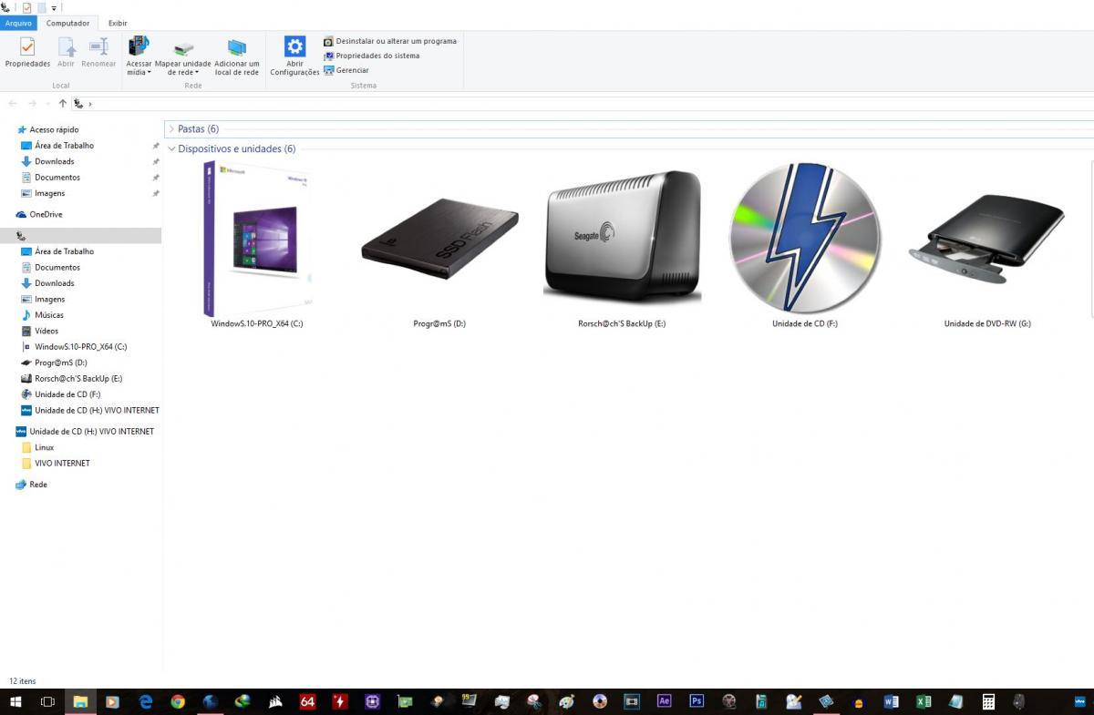1094x715 pixels.
Task: Select the Progr@mS (D:) SSD drive
Action: click(439, 245)
